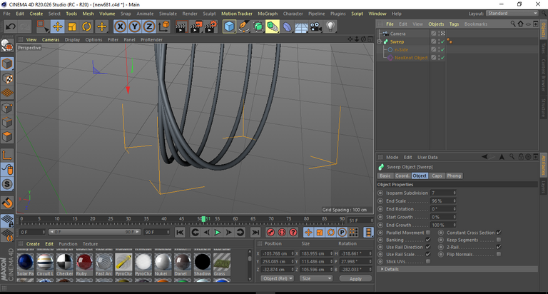Toggle Keep Segments checkbox
The image size is (548, 294).
click(x=499, y=240)
